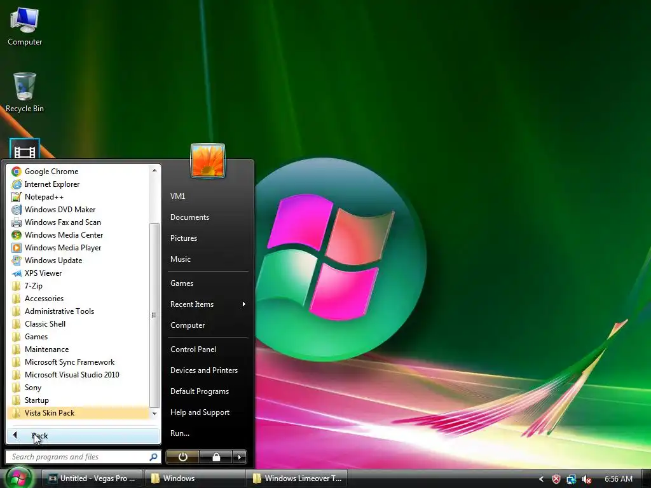Image resolution: width=651 pixels, height=488 pixels.
Task: Click the security alert shield tray icon
Action: tap(556, 479)
